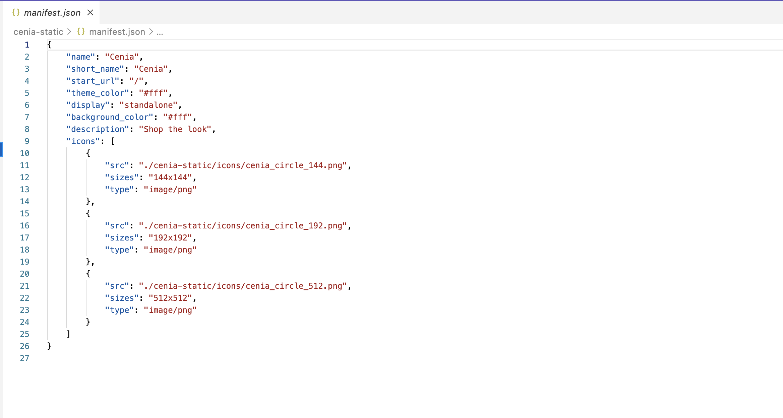
Task: Click the JSON icon in breadcrumb
Action: 81,31
